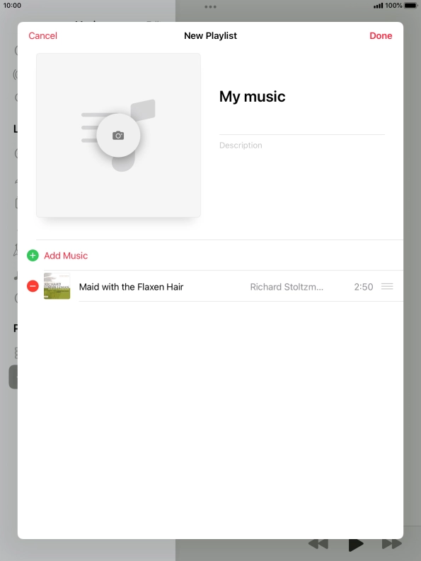The width and height of the screenshot is (421, 561).
Task: Tap the Richard Stoltzm... artist name
Action: tap(287, 287)
